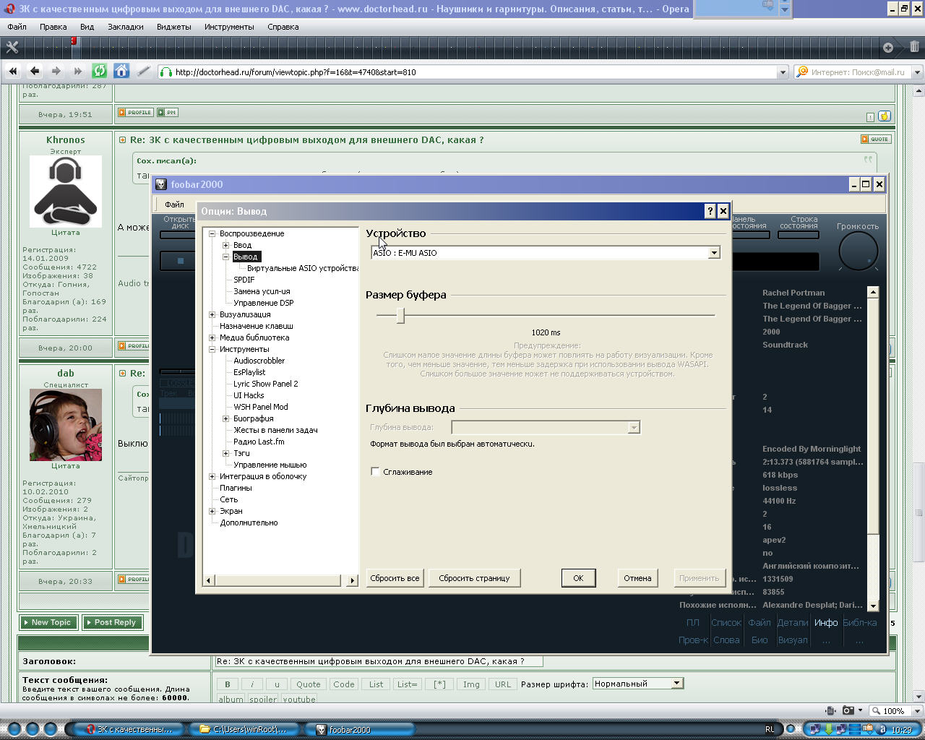The width and height of the screenshot is (925, 740).
Task: Open the Правка menu
Action: coord(53,27)
